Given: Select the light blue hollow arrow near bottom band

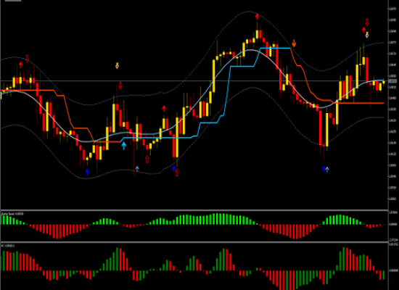Looking at the screenshot, I should click(x=137, y=168).
